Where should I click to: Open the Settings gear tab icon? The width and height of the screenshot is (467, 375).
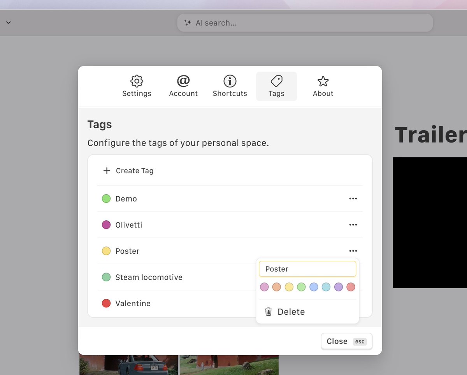click(x=137, y=81)
